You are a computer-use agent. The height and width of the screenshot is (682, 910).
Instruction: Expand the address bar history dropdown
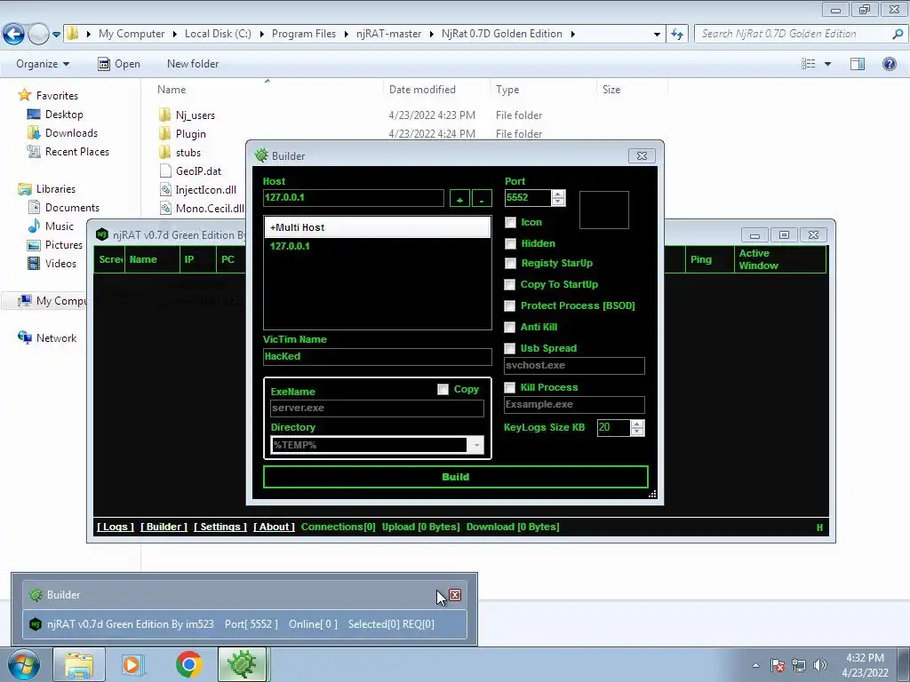click(657, 35)
